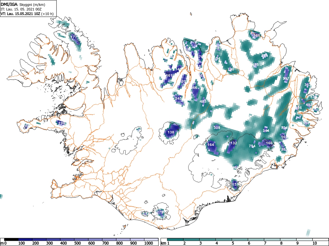Click the 524 visibility label
329x246 pixels.
coord(284,128)
